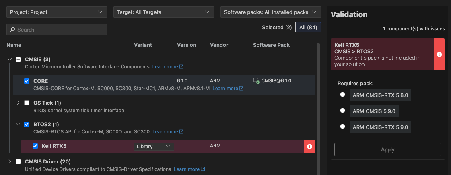Click the ARM vendor cell in Keil RTX5 row
The height and width of the screenshot is (175, 451).
[x=215, y=145]
